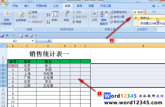Click the 省市 header cell
Image resolution: width=165 pixels, height=107 pixels.
pyautogui.click(x=27, y=62)
